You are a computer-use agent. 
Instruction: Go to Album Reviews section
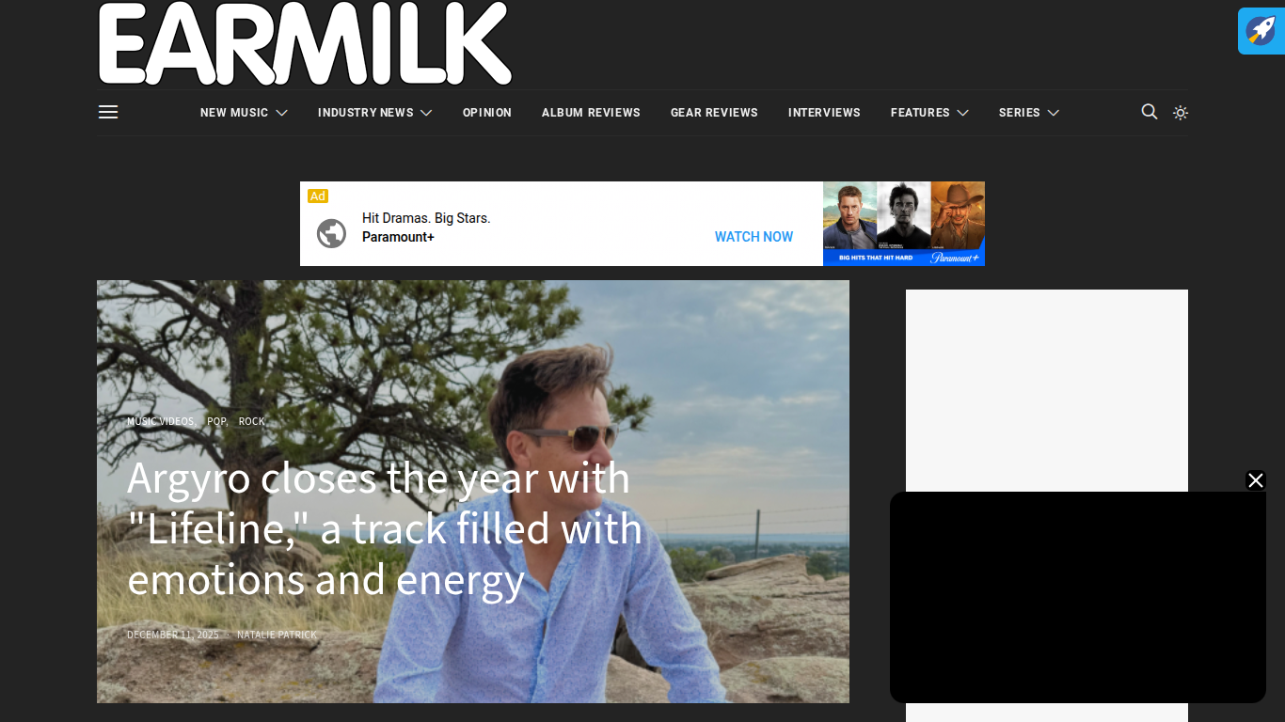(591, 113)
